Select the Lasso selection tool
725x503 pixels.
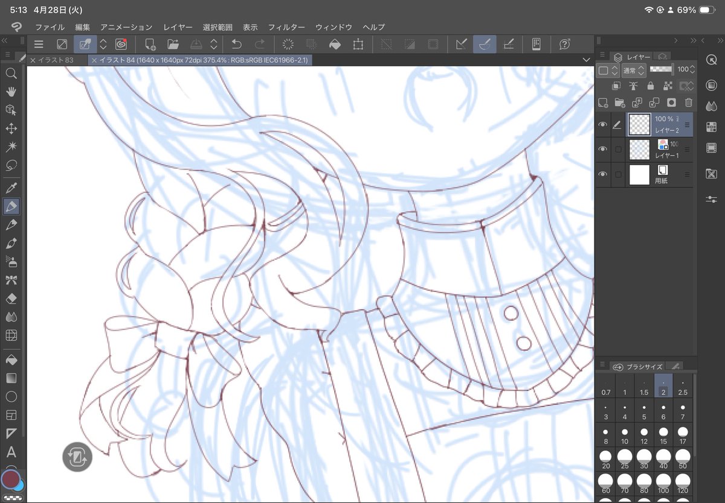click(x=11, y=165)
